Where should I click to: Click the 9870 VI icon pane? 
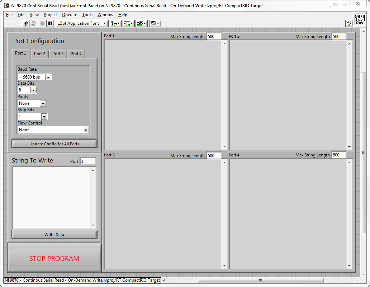(360, 19)
